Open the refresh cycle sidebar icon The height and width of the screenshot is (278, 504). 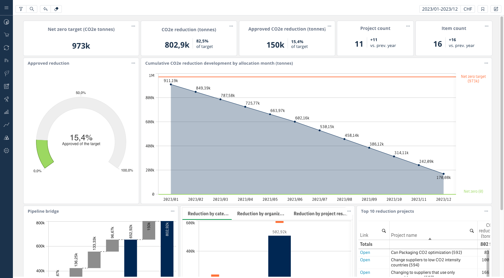6,48
